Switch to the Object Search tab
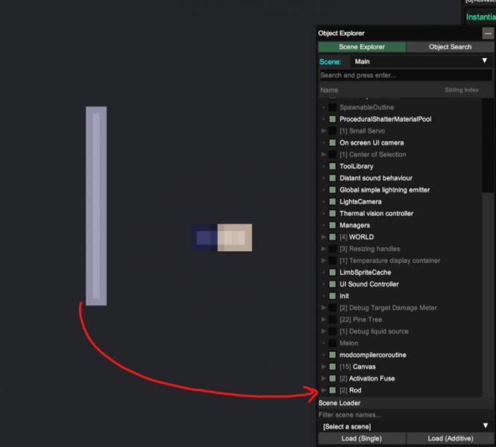Image resolution: width=496 pixels, height=447 pixels. tap(450, 47)
